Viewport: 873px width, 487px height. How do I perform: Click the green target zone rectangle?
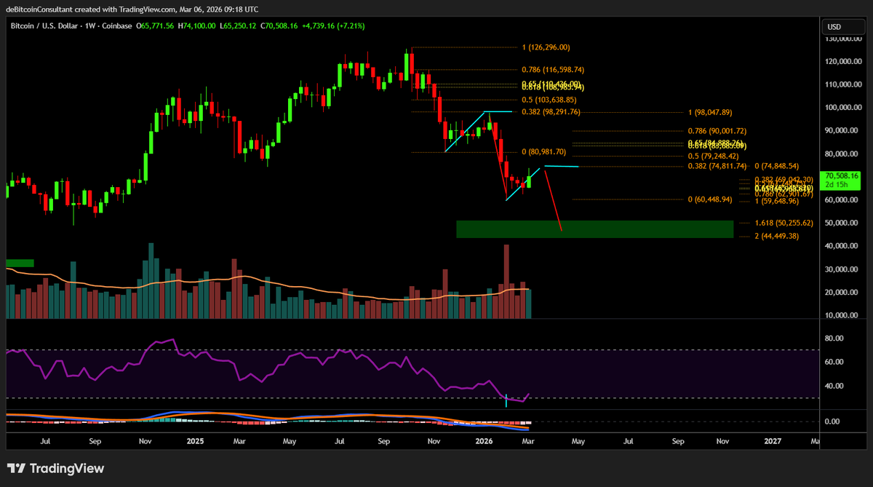[594, 229]
